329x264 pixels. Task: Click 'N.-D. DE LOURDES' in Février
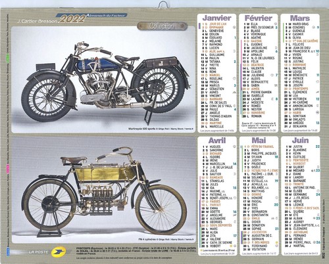(x=263, y=58)
